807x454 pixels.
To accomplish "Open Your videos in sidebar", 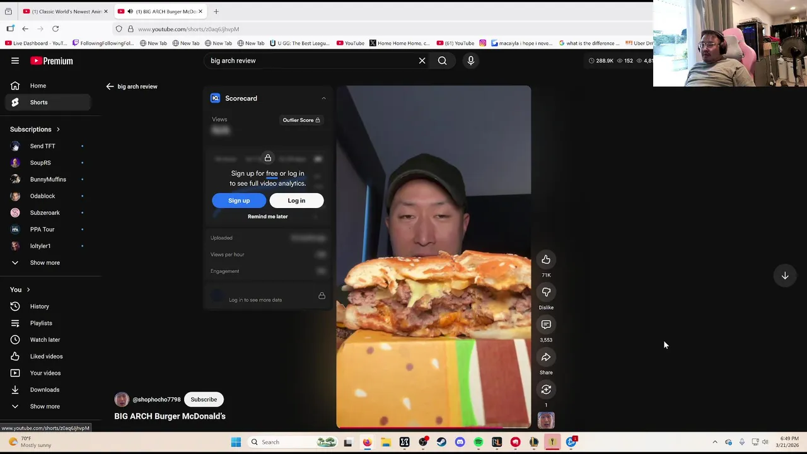I will 48,373.
